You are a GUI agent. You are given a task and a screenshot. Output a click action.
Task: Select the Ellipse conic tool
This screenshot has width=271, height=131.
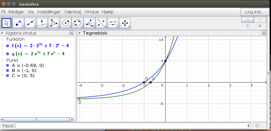pyautogui.click(x=78, y=23)
